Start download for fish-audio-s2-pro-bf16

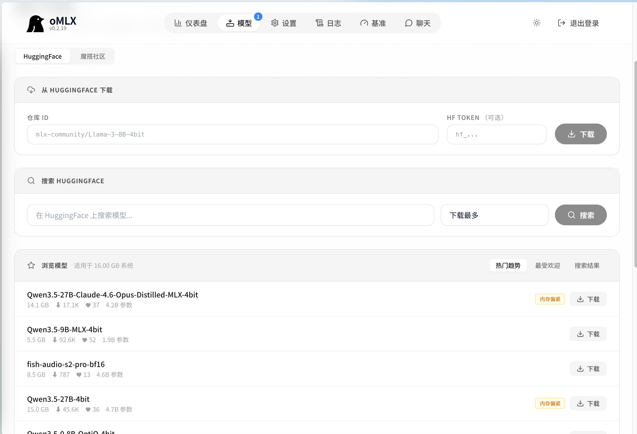coord(588,369)
